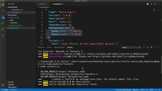Image resolution: width=162 pixels, height=91 pixels.
Task: Open the Test flask view
Action: [3, 35]
